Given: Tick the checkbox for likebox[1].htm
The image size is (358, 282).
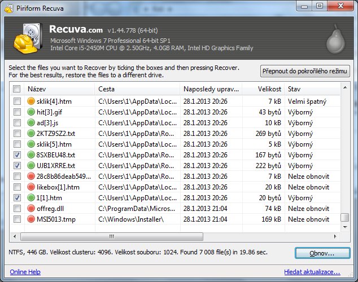Looking at the screenshot, I should coord(17,187).
